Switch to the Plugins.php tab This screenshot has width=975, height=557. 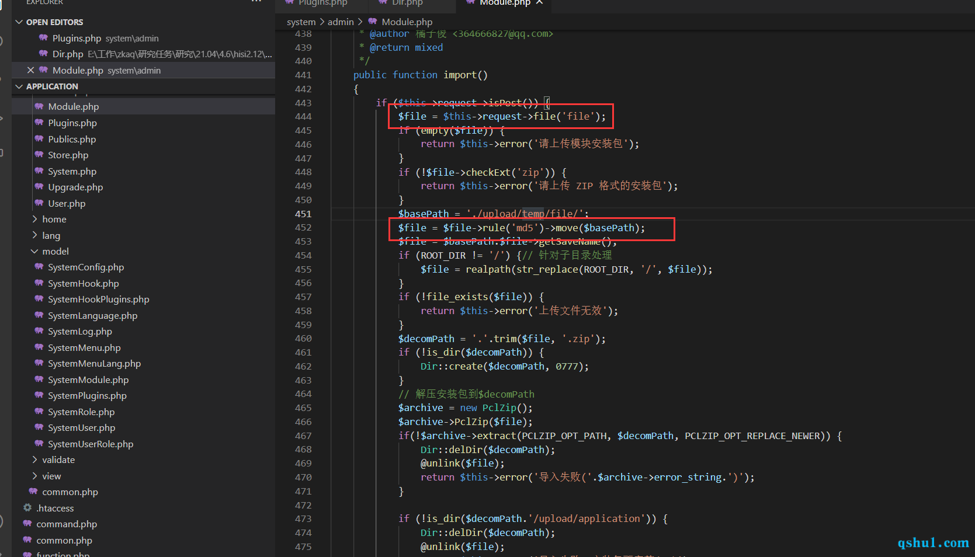coord(323,3)
